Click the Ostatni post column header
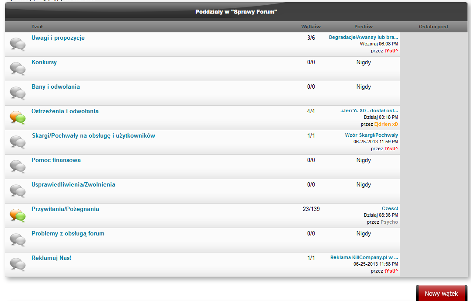This screenshot has width=471, height=301. point(433,27)
